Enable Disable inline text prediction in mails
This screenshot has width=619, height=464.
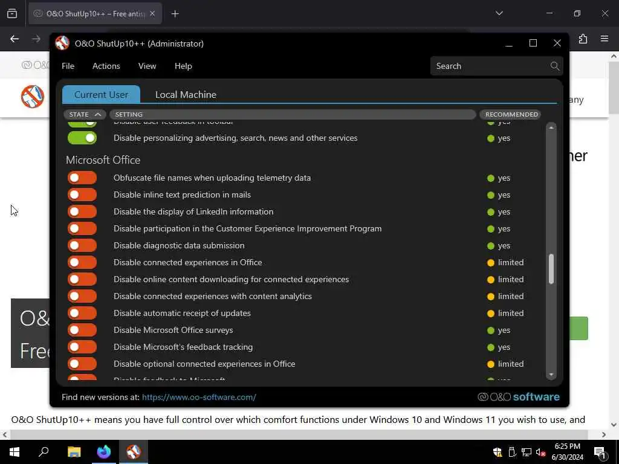pyautogui.click(x=82, y=195)
